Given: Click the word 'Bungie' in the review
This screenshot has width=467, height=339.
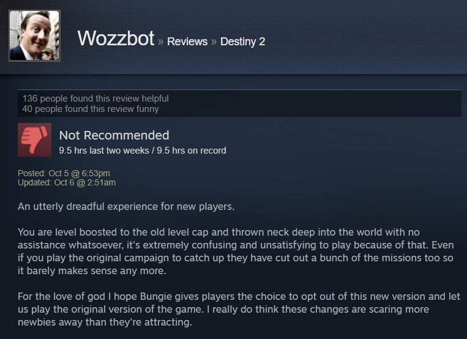Looking at the screenshot, I should coord(155,297).
